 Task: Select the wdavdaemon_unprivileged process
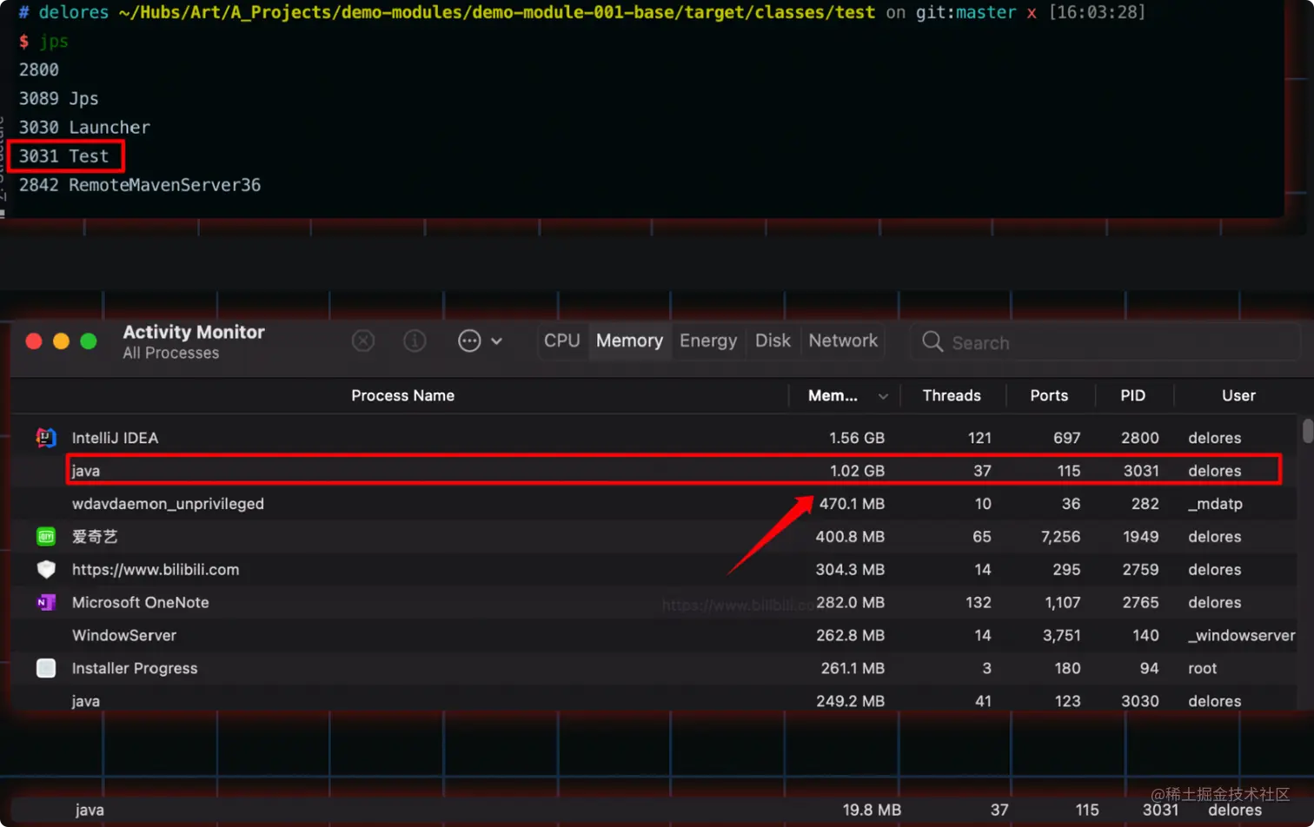(x=168, y=504)
